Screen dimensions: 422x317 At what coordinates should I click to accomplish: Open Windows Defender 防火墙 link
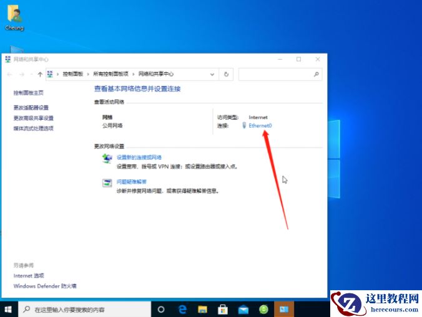coord(45,286)
